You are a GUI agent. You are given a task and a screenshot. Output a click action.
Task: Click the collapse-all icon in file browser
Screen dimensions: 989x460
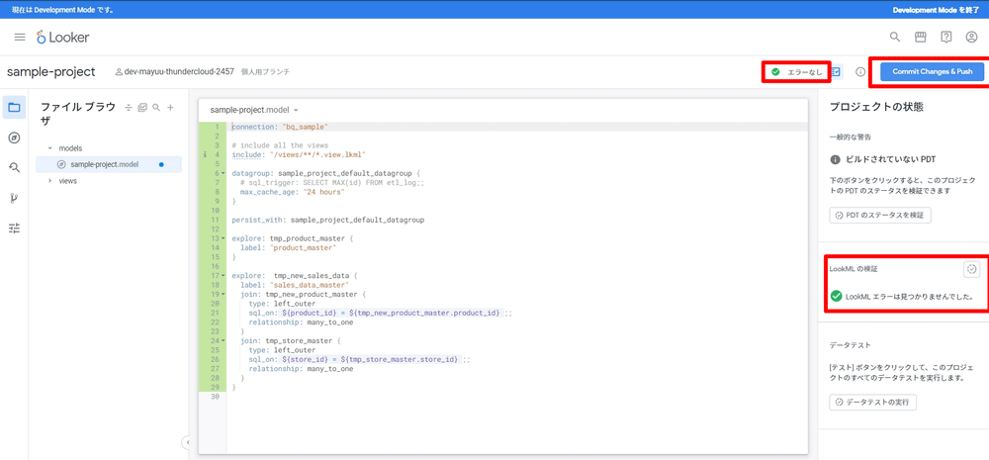pyautogui.click(x=128, y=108)
